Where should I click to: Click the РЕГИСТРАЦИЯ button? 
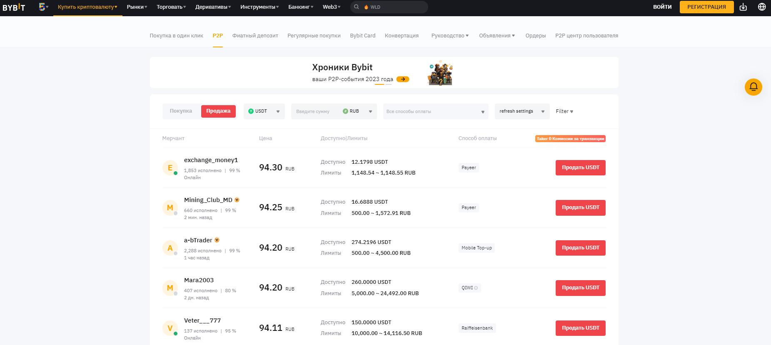(x=707, y=7)
